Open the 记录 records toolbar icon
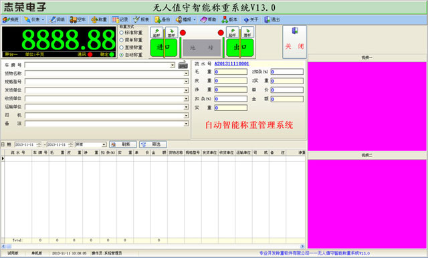 click(x=120, y=19)
